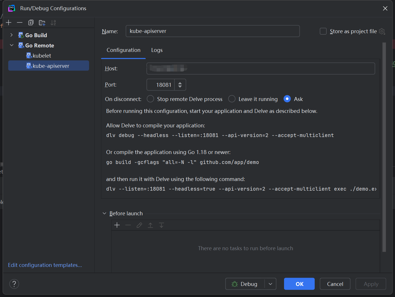Click the remove task icon in Before launch

coord(128,225)
